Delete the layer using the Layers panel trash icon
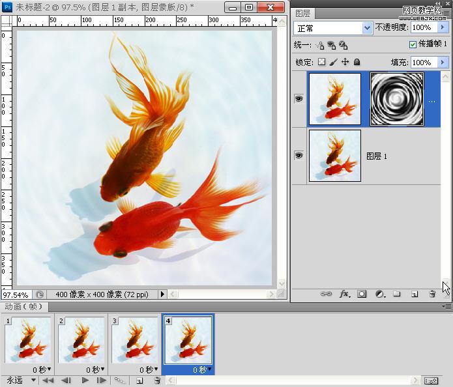 point(431,294)
